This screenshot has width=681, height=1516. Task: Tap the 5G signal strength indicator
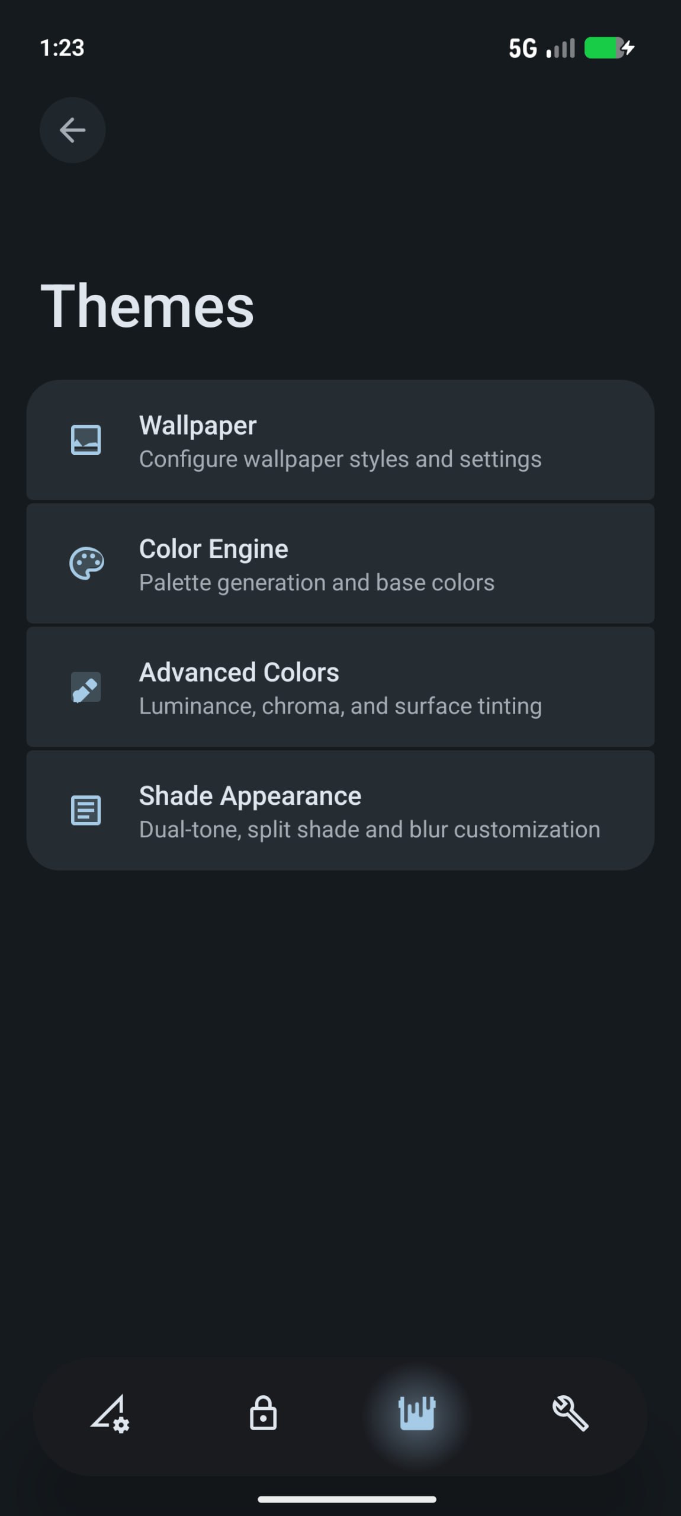pyautogui.click(x=541, y=48)
